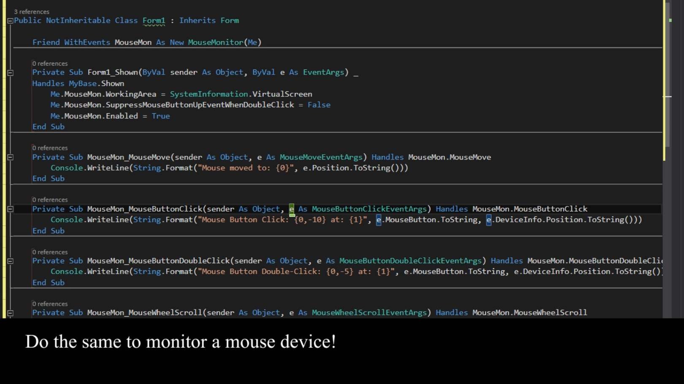This screenshot has width=684, height=384.
Task: Open '3 references' CodeLens above Form1 class
Action: (32, 11)
